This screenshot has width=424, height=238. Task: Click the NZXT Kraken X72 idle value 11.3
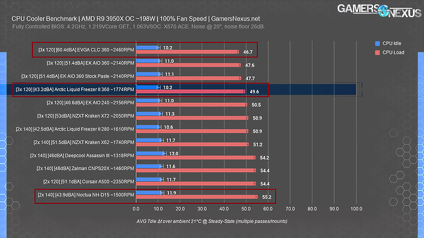coord(170,114)
